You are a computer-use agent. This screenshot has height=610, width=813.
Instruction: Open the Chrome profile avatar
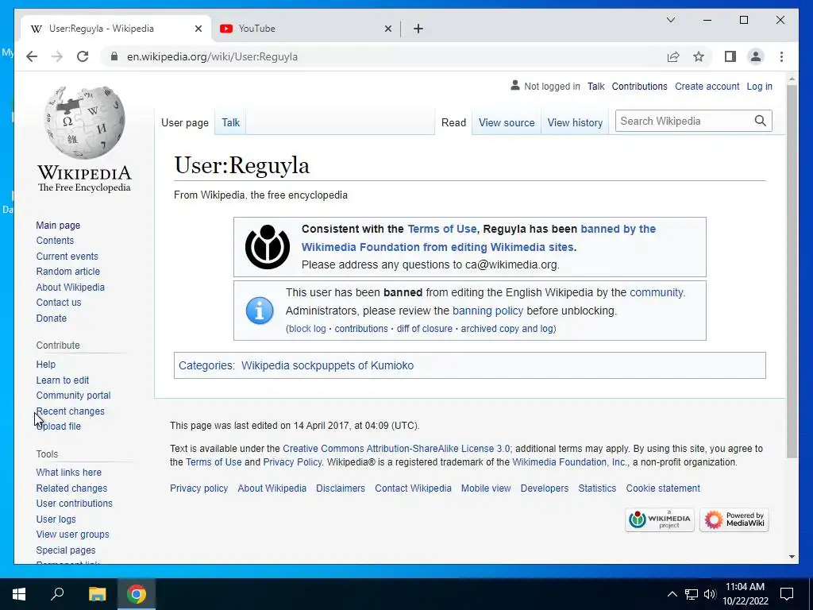(756, 56)
